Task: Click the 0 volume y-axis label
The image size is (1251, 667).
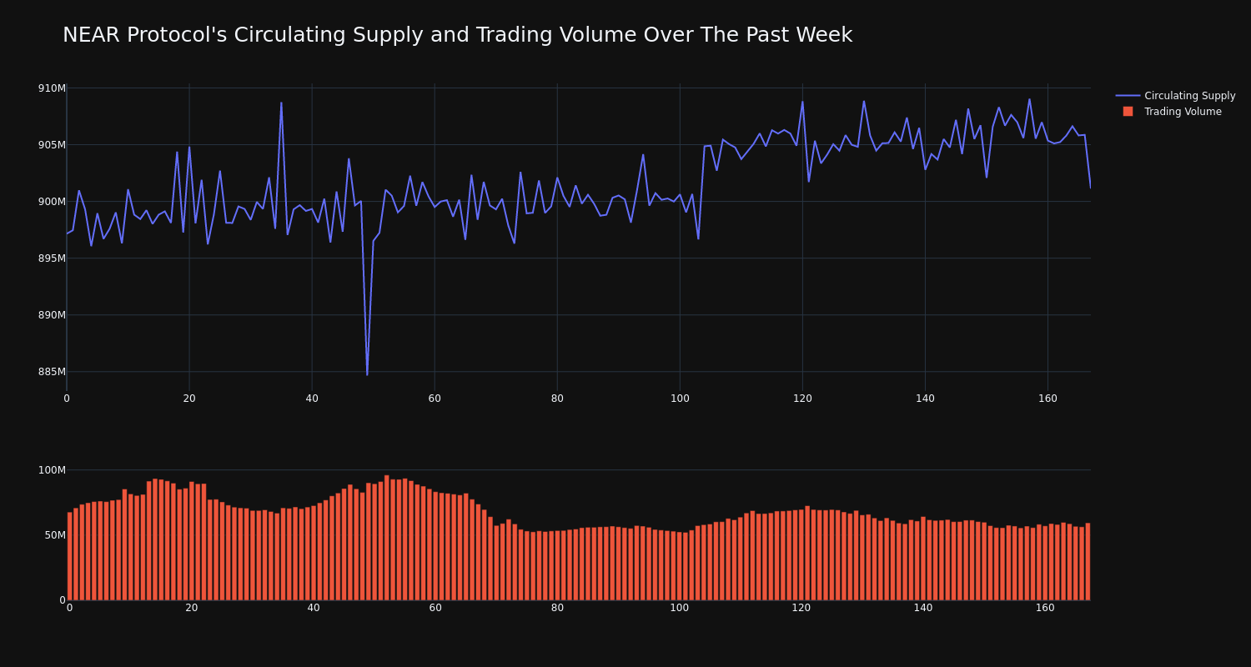Action: tap(63, 600)
